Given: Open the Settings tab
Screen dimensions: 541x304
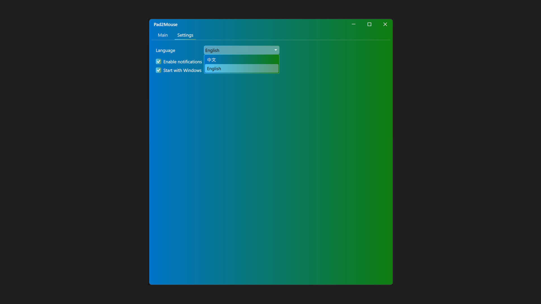Looking at the screenshot, I should coord(185,35).
